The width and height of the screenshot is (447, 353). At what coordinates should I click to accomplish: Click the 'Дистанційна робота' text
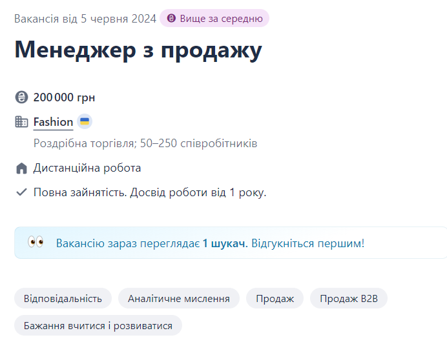pyautogui.click(x=87, y=168)
